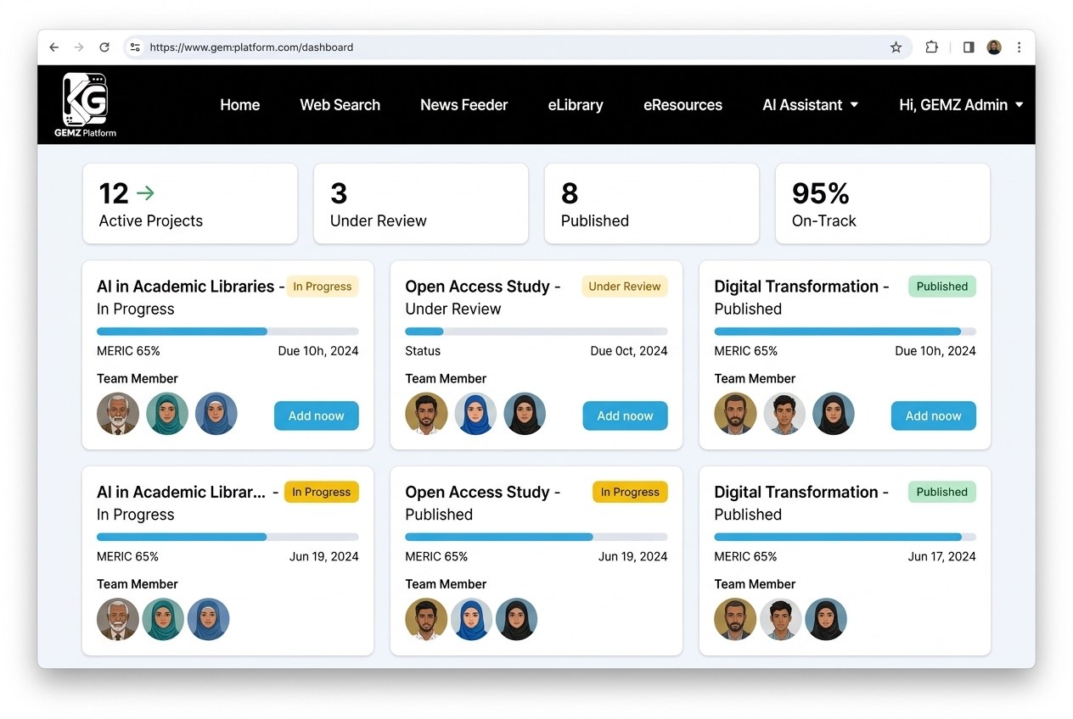Bookmark this page with star icon
The width and height of the screenshot is (1073, 719).
click(x=896, y=47)
